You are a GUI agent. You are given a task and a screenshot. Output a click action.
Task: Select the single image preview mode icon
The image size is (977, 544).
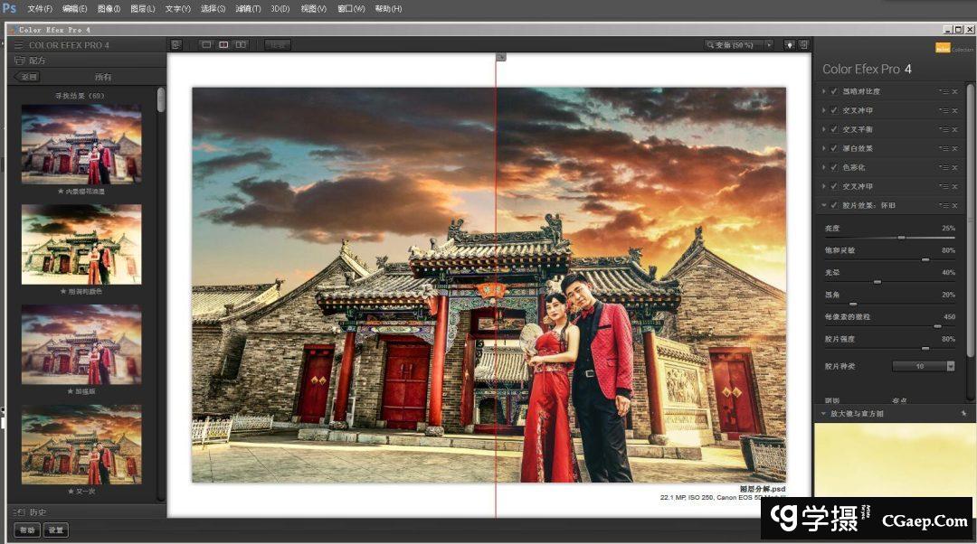pos(206,44)
